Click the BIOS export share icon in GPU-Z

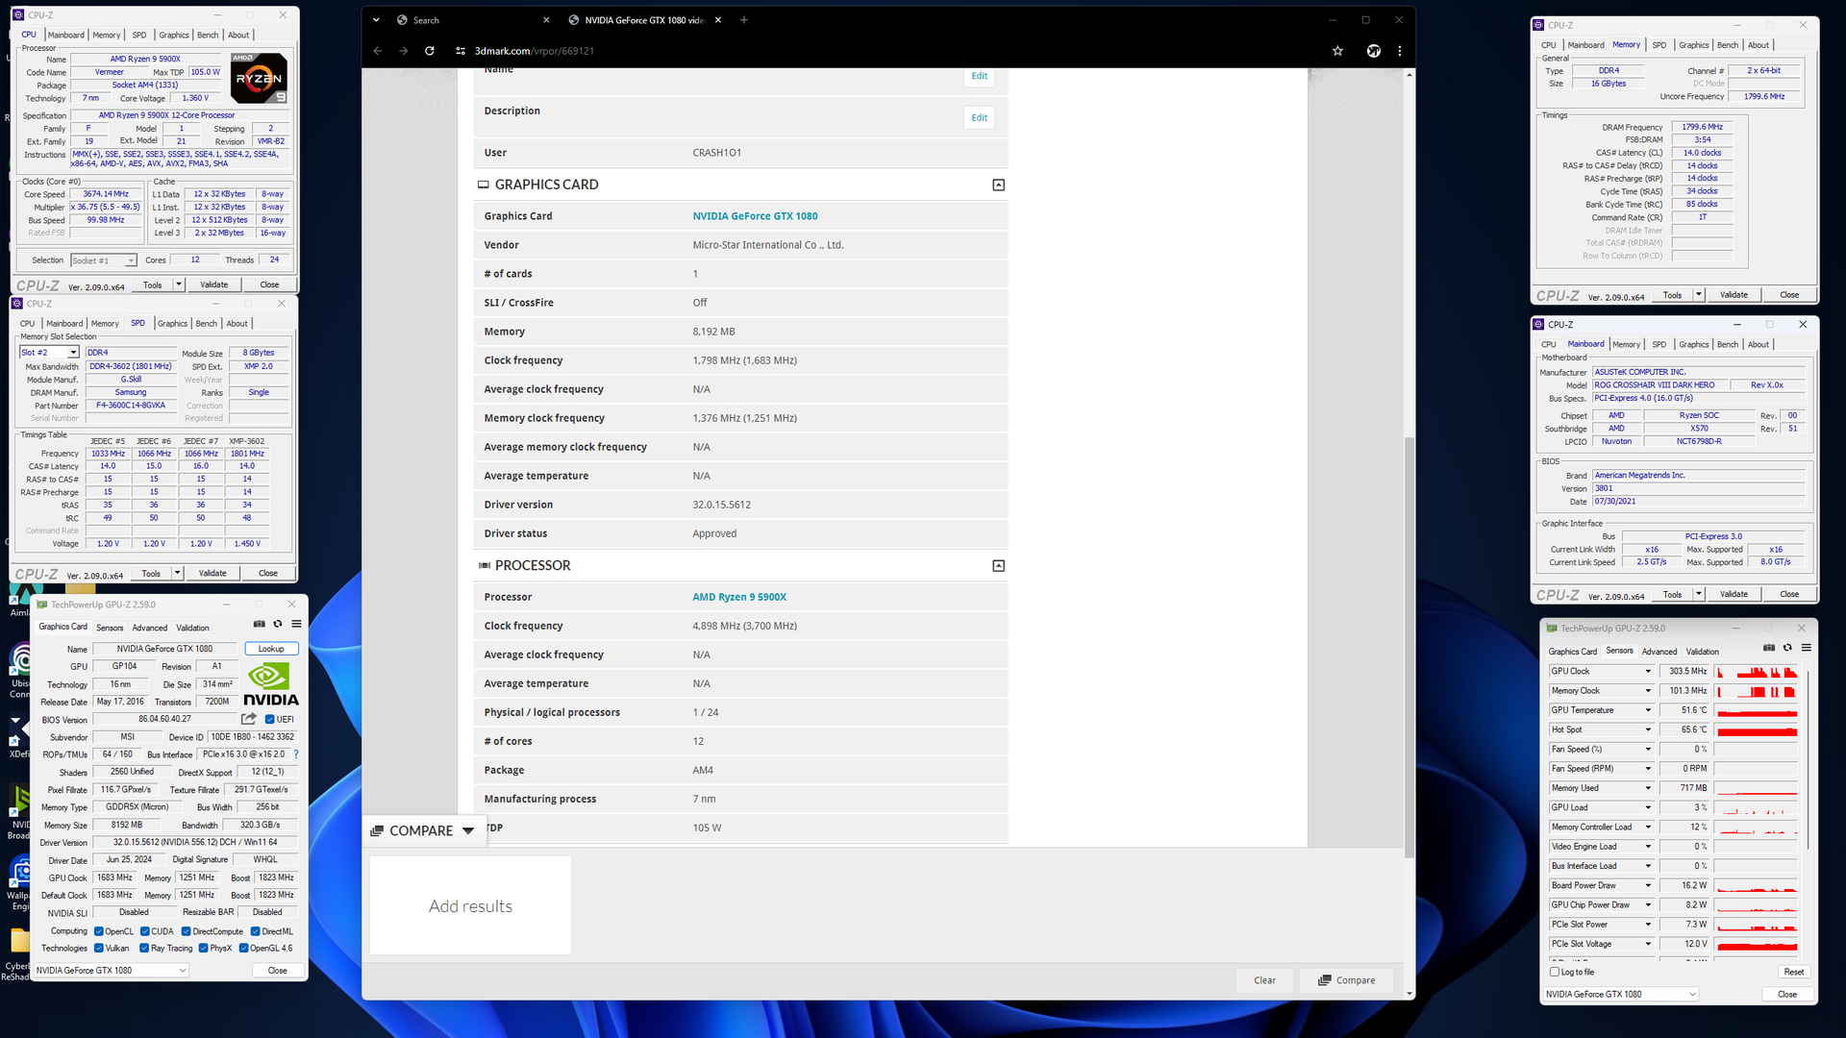249,719
